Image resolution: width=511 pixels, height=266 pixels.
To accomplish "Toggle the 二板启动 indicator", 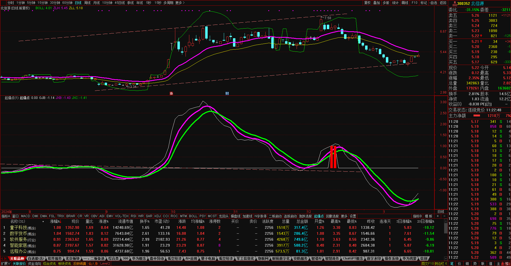I will 275,216.
